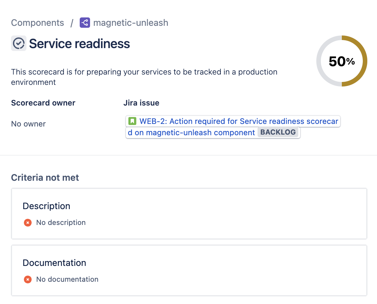Select the Scorecard owner column header
The width and height of the screenshot is (377, 304).
[43, 103]
